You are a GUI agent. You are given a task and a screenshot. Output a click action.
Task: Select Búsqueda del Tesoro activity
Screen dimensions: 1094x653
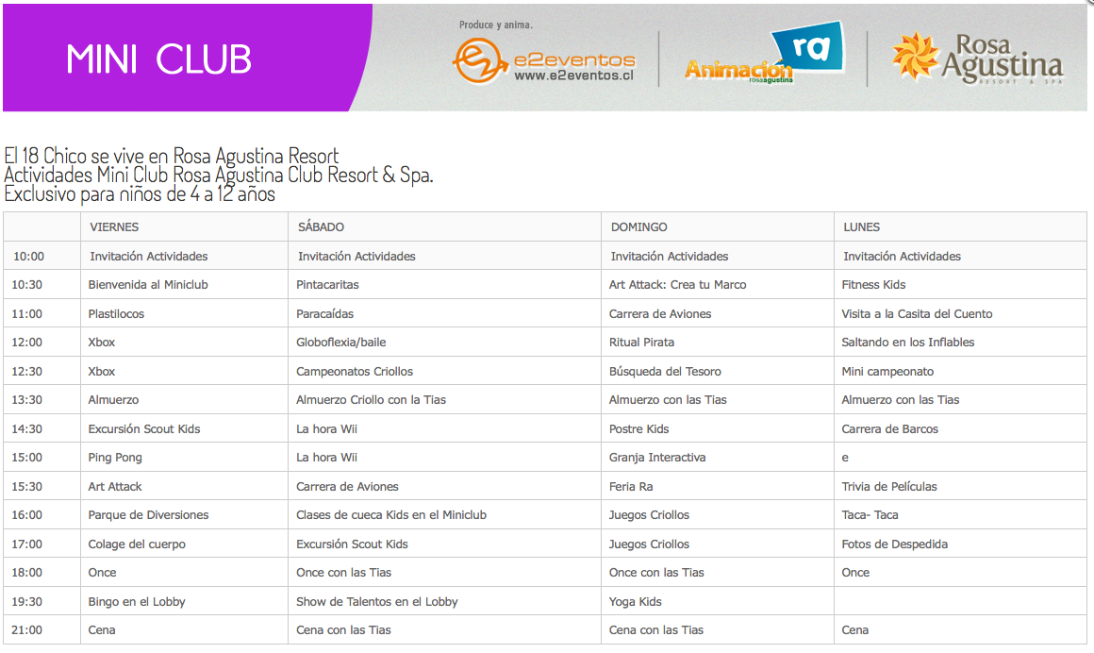click(x=665, y=372)
